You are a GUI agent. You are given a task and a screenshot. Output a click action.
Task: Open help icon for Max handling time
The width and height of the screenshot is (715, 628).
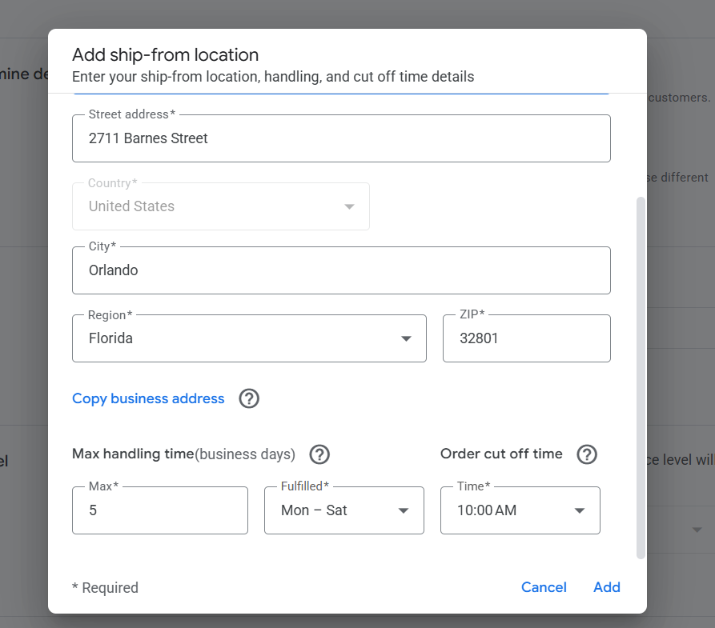[x=319, y=454]
